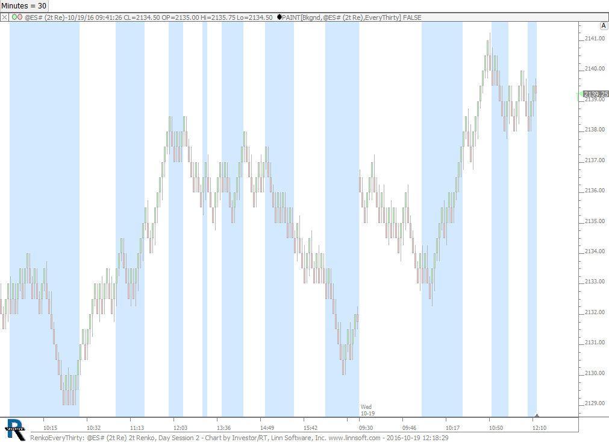Click the 2129.00 price axis label
Image resolution: width=609 pixels, height=442 pixels.
tap(595, 403)
